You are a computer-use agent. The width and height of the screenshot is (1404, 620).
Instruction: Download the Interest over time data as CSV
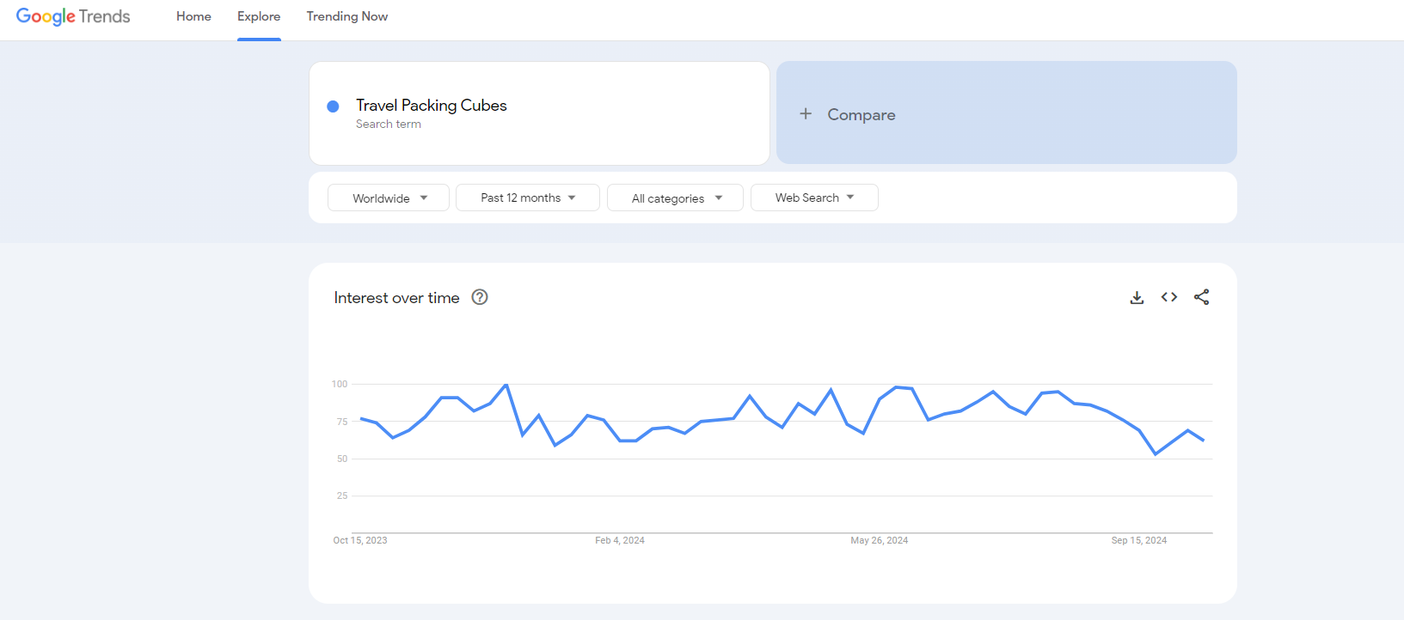(1137, 297)
